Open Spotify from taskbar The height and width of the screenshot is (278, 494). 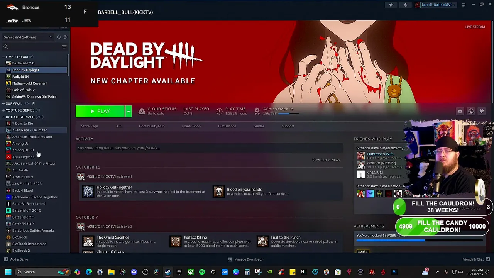click(202, 272)
